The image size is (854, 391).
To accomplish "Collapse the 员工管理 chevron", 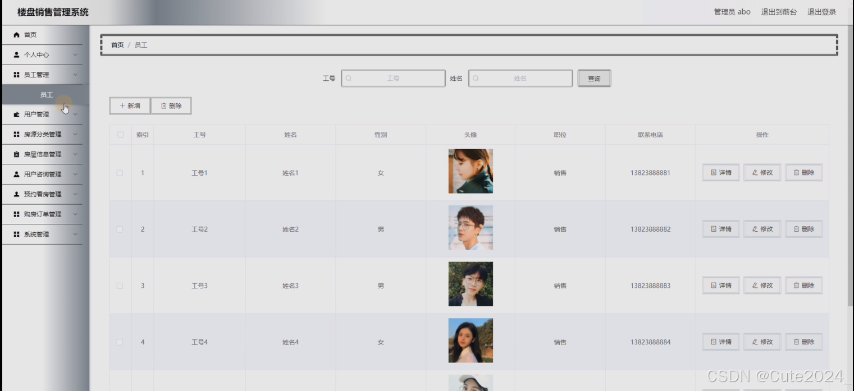I will tap(75, 75).
